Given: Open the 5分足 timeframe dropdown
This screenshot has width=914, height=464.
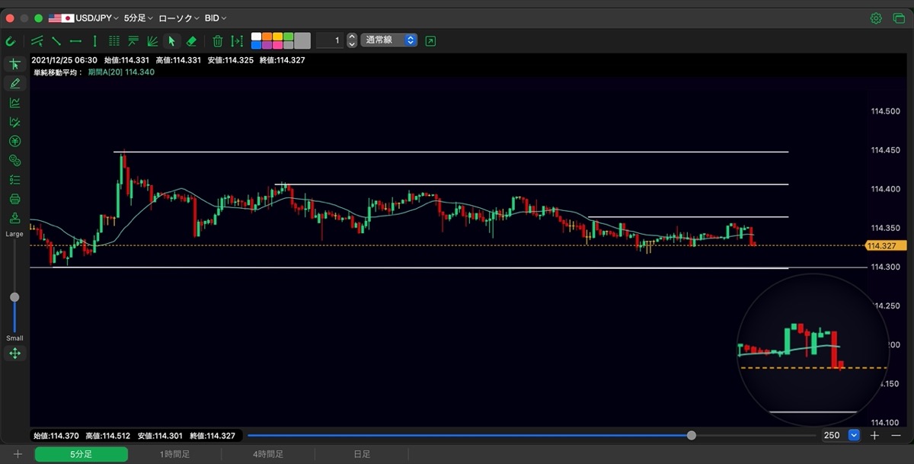Looking at the screenshot, I should point(138,18).
